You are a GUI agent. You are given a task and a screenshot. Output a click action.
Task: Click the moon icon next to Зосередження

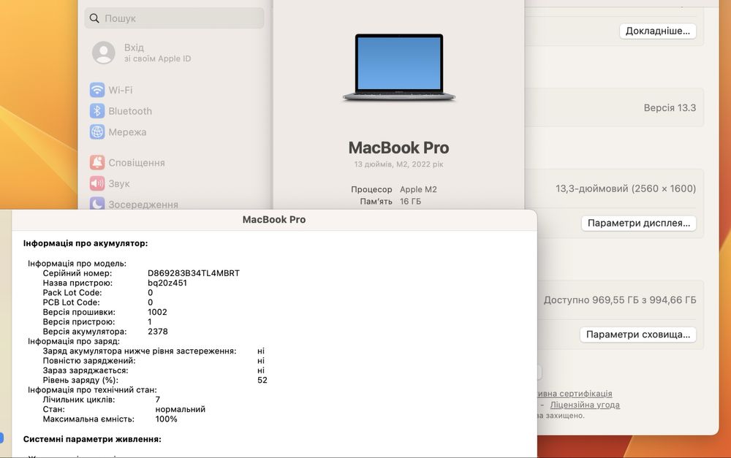[97, 204]
